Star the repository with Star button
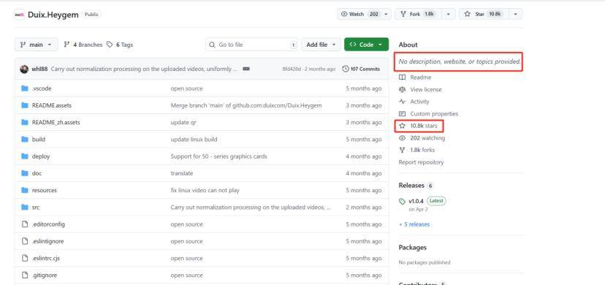605x285 pixels. [484, 15]
